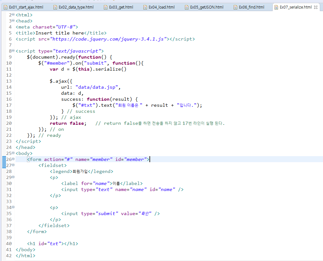The image size is (323, 261).
Task: Select the Ex06_find.html tab
Action: pyautogui.click(x=249, y=7)
